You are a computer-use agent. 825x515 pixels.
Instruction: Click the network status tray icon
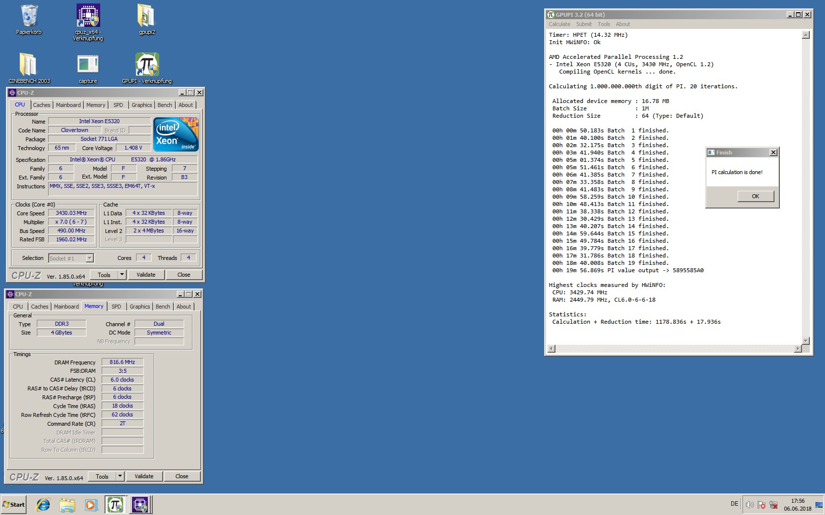[773, 505]
